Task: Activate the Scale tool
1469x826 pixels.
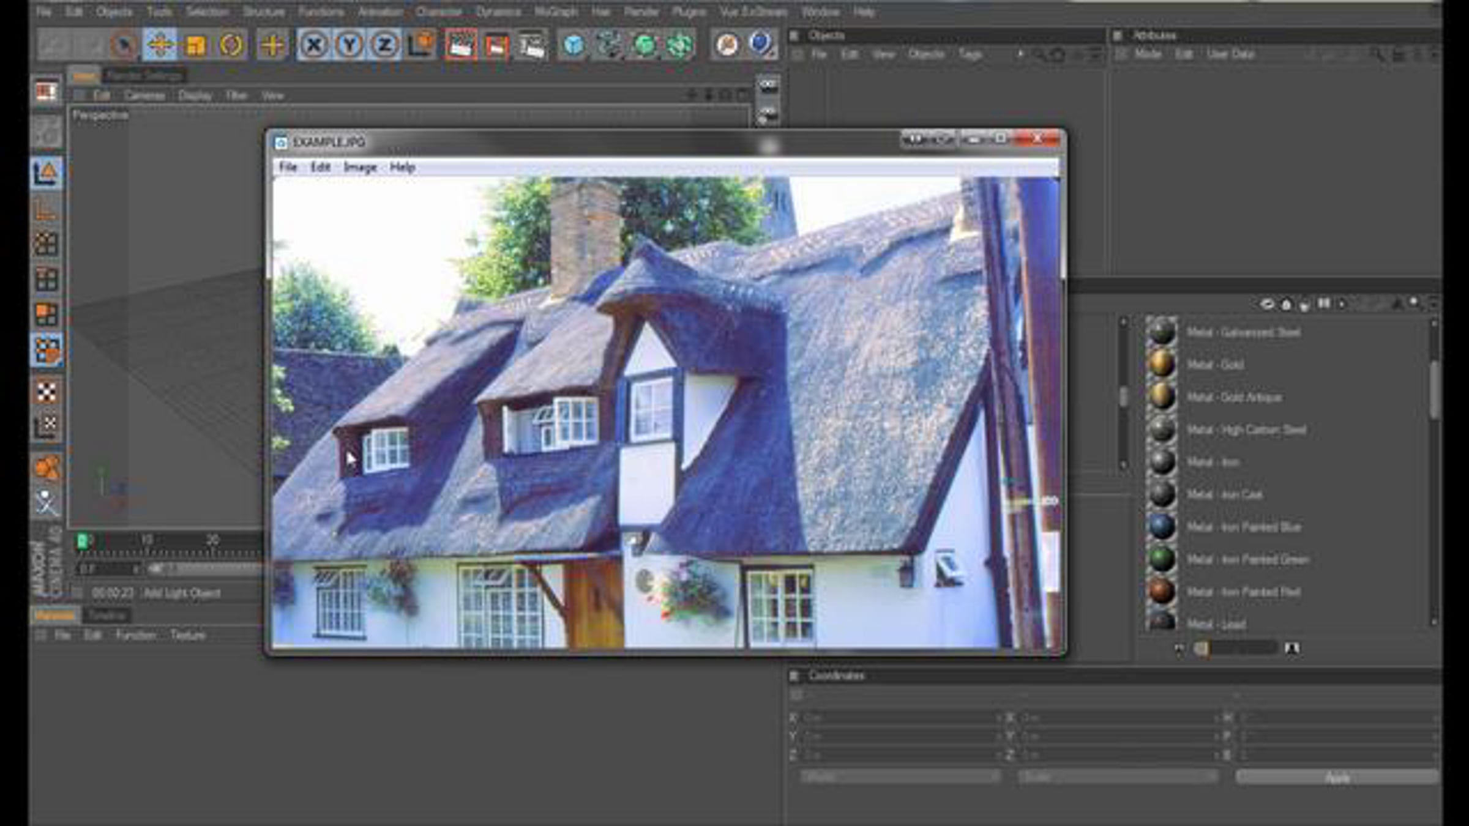Action: tap(195, 45)
